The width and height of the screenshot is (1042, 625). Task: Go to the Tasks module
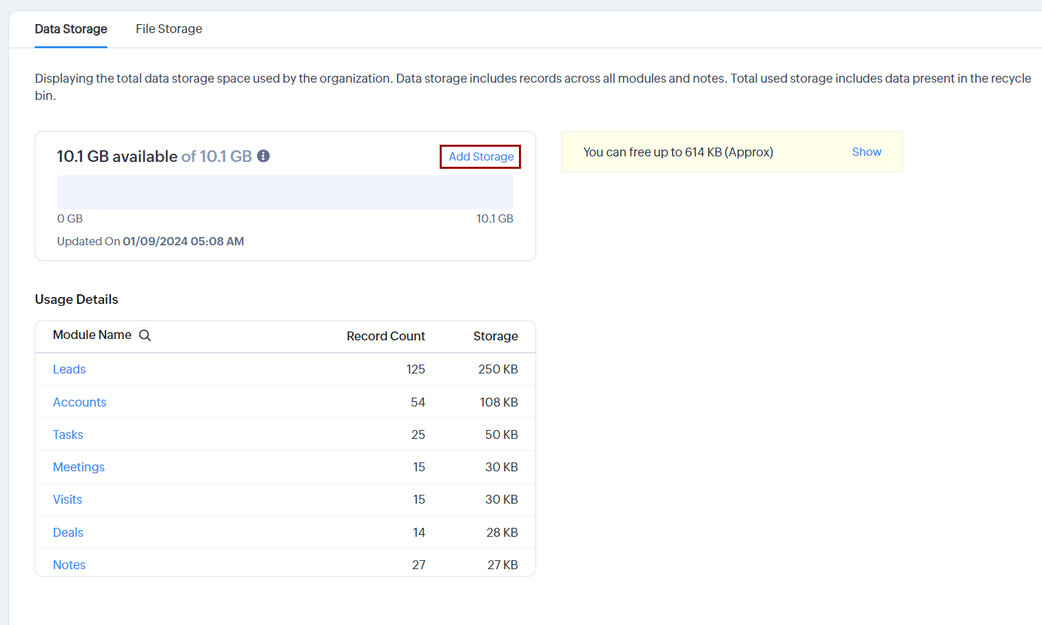(68, 435)
